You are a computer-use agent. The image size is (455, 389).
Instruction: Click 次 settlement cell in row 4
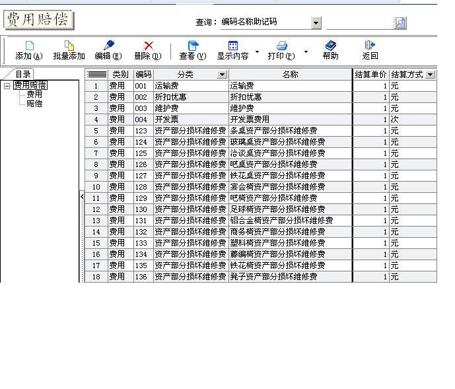coord(413,120)
